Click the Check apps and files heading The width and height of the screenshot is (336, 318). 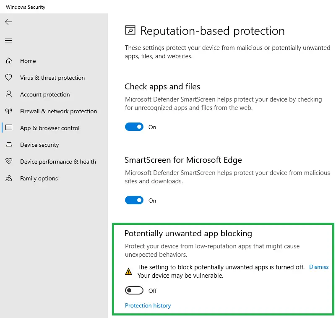pos(162,87)
